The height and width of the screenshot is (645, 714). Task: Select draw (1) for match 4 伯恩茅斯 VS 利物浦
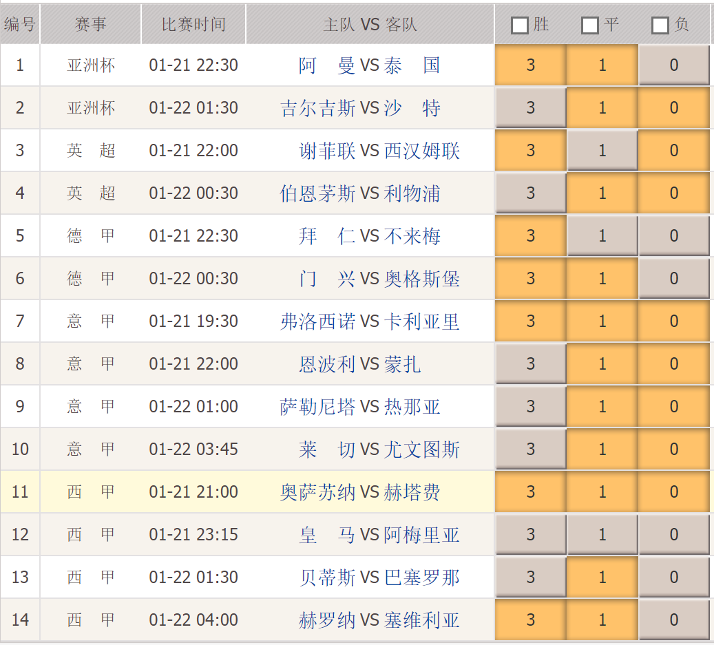(x=602, y=193)
